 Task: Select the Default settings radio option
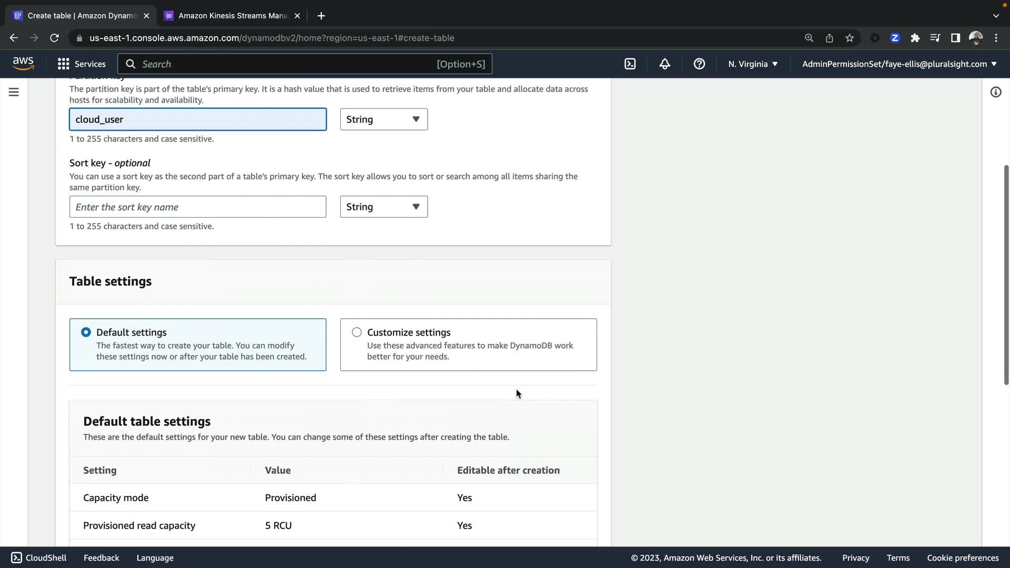pyautogui.click(x=86, y=332)
